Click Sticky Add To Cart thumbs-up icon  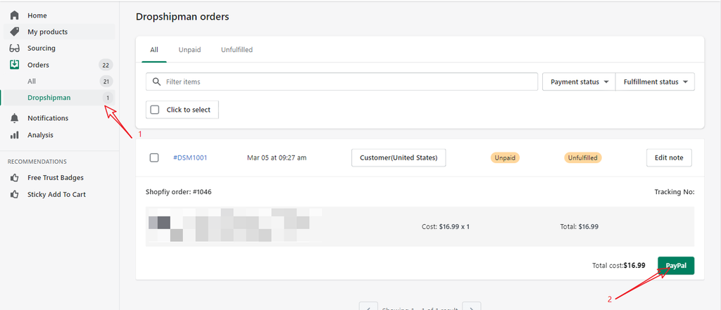(14, 194)
